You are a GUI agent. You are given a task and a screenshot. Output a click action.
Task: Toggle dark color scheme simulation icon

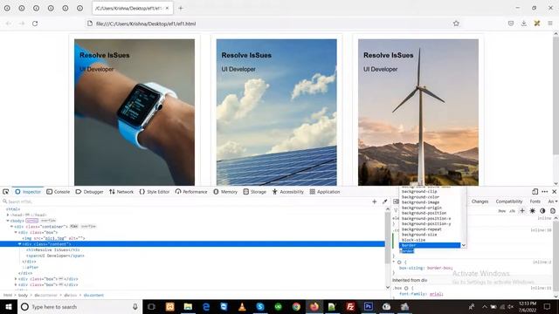tap(542, 211)
